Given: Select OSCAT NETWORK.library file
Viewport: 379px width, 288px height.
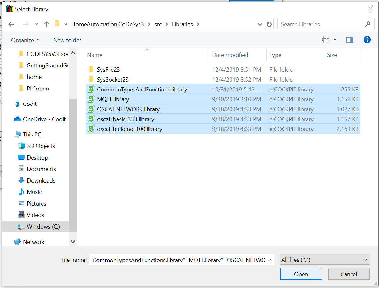Looking at the screenshot, I should pos(223,109).
